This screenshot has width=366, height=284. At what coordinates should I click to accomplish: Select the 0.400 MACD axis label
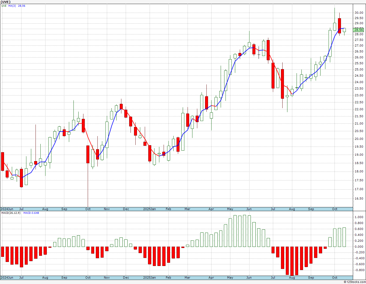coord(359,235)
